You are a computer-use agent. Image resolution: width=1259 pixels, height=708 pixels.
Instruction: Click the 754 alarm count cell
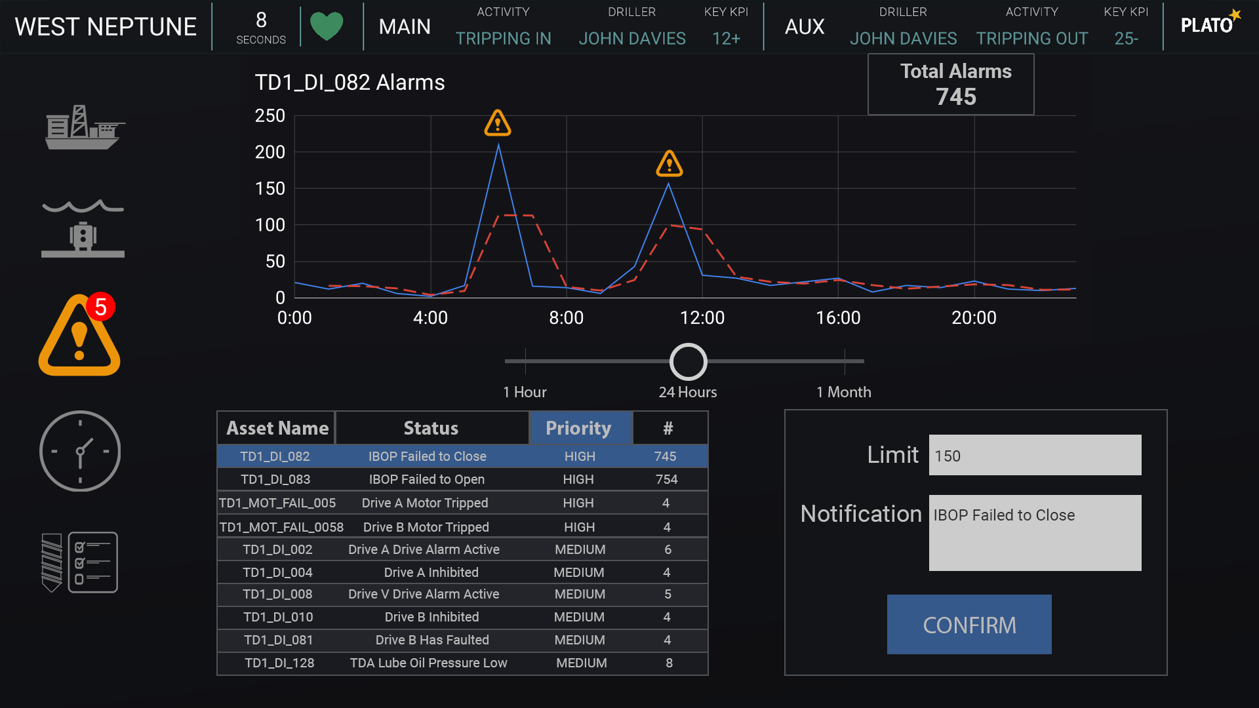(667, 479)
